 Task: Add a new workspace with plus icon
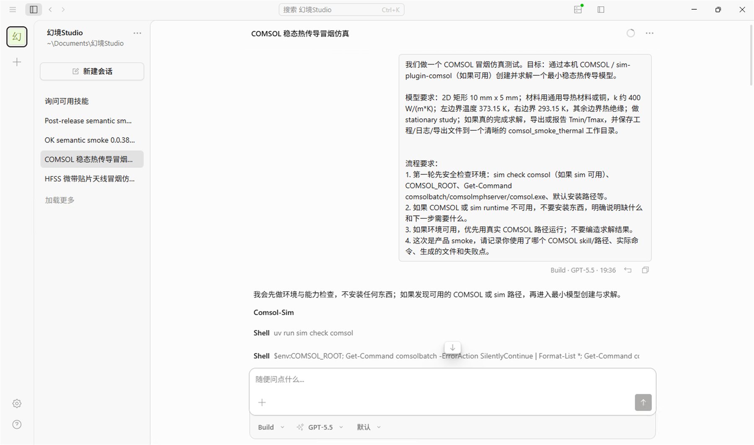tap(17, 62)
